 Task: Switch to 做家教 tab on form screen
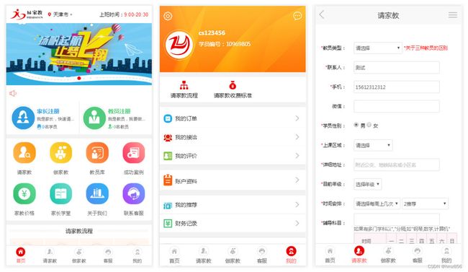[388, 255]
